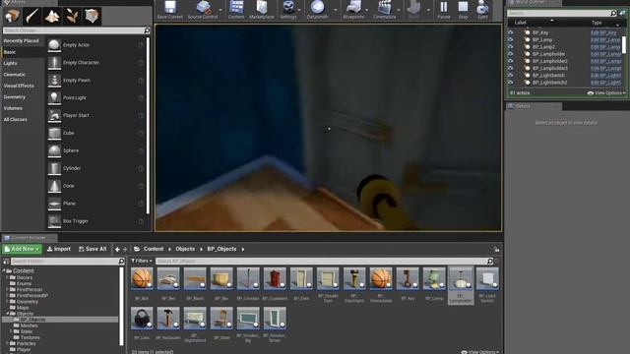Viewport: 630px width, 354px height.
Task: Click the World Outliner scrollbar thumb
Action: (x=623, y=44)
